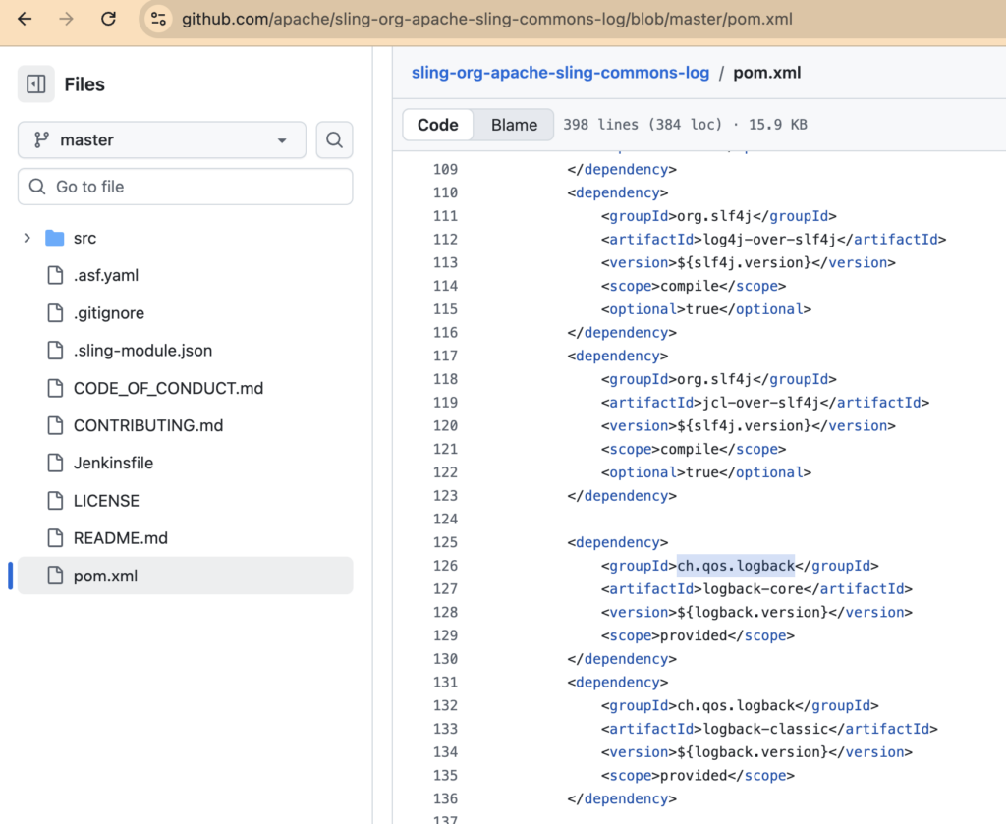This screenshot has height=824, width=1006.
Task: Open sling-org-apache-sling-commons-log repository link
Action: tap(560, 73)
